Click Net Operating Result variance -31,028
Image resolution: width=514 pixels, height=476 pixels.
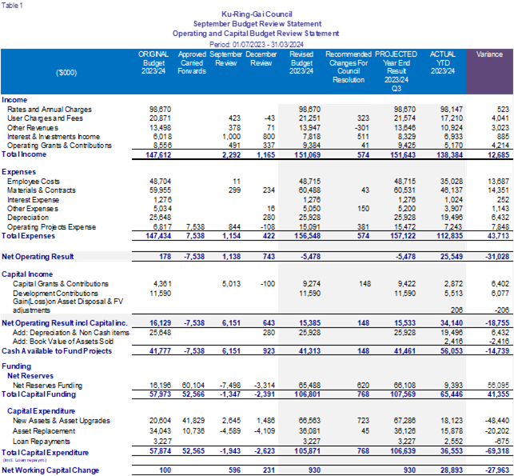(x=497, y=257)
